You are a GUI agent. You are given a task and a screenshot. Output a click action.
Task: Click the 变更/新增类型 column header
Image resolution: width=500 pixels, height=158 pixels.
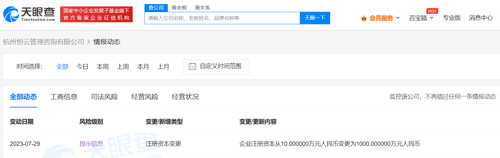pyautogui.click(x=164, y=122)
